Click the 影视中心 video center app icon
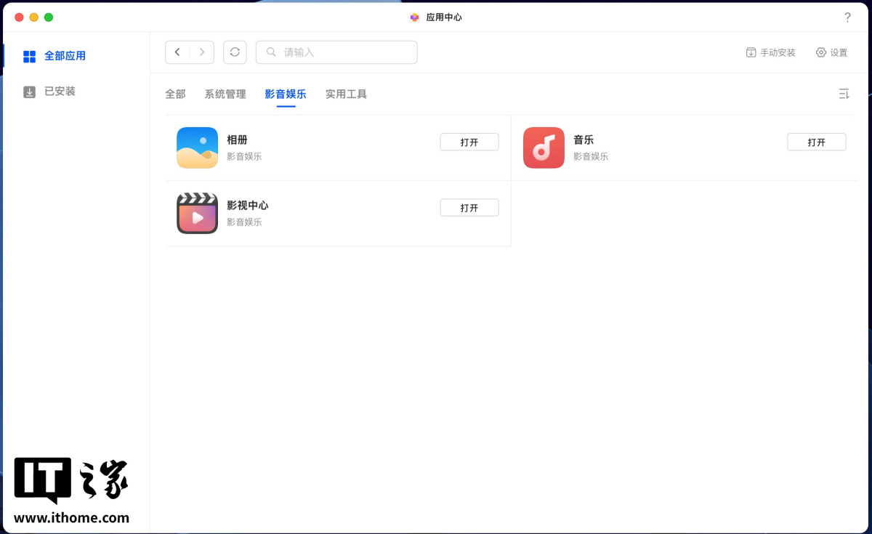The image size is (872, 534). tap(197, 213)
